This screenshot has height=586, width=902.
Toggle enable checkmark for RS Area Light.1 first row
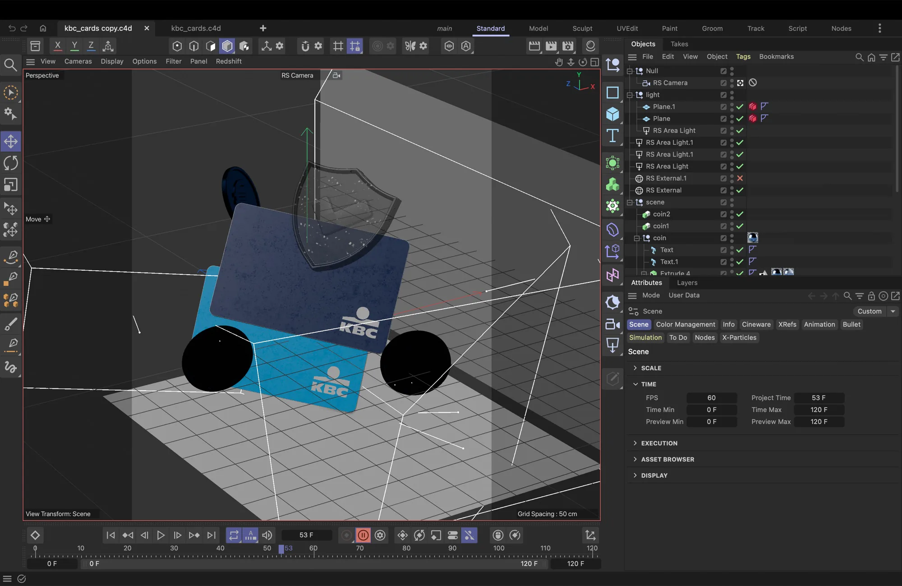pos(740,143)
